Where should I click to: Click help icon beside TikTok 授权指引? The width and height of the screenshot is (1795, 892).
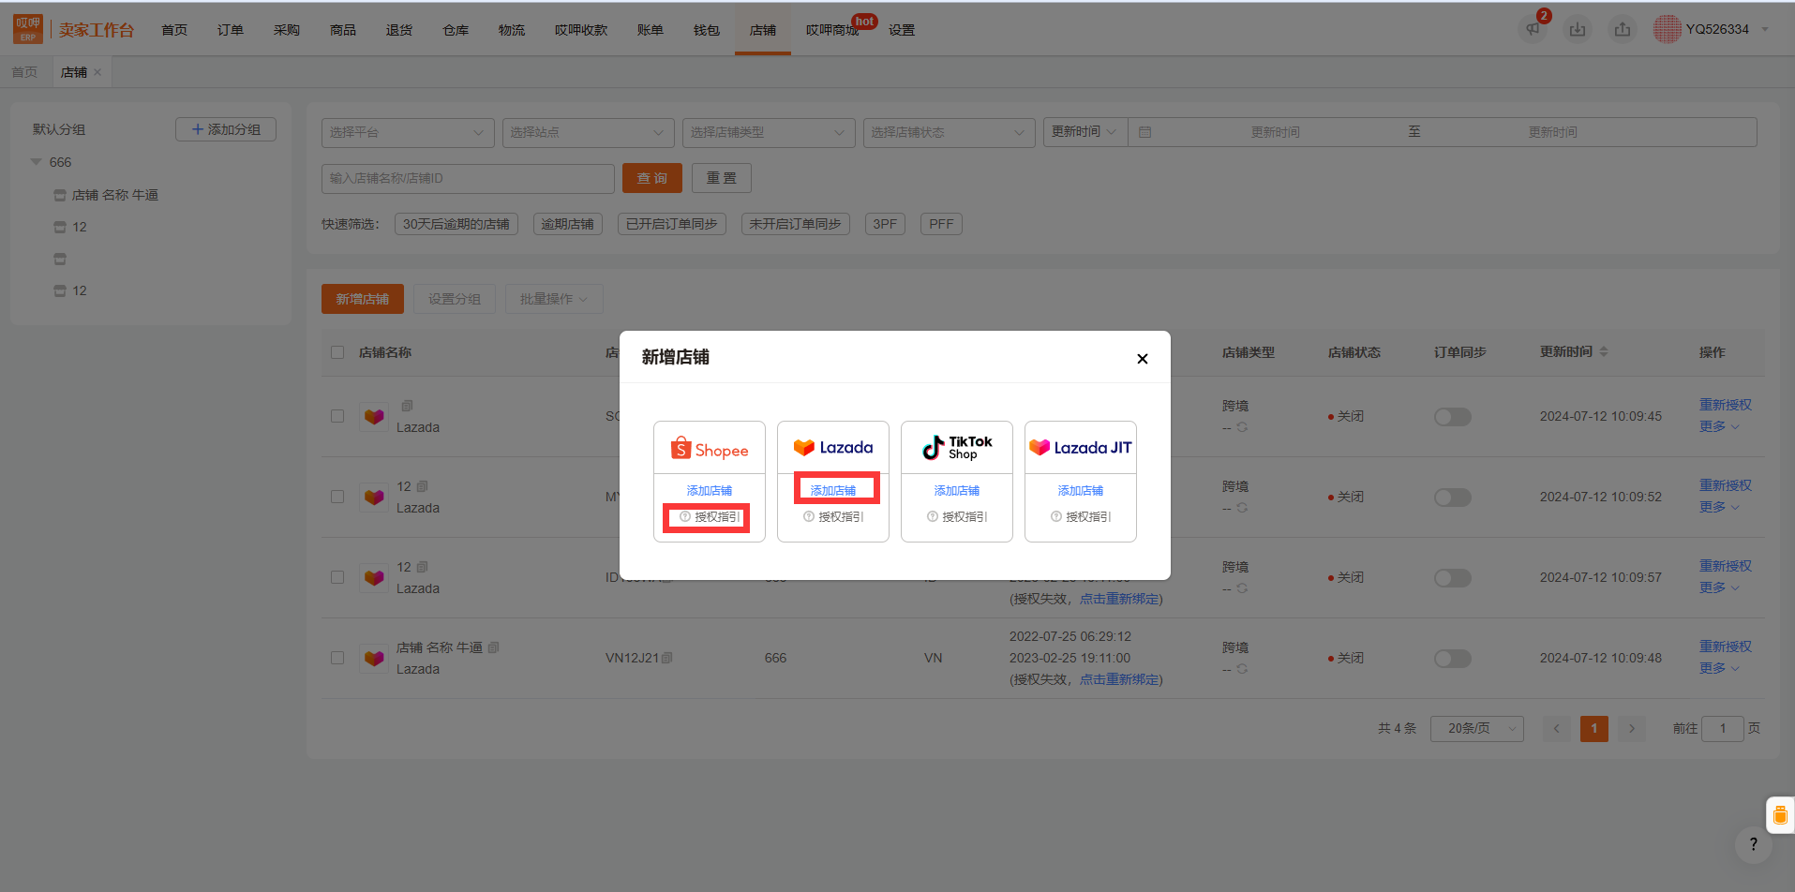pos(933,516)
